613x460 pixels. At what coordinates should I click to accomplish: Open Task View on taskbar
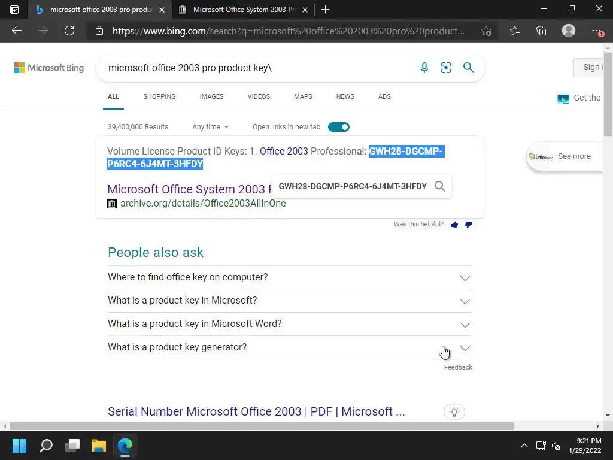click(x=72, y=446)
